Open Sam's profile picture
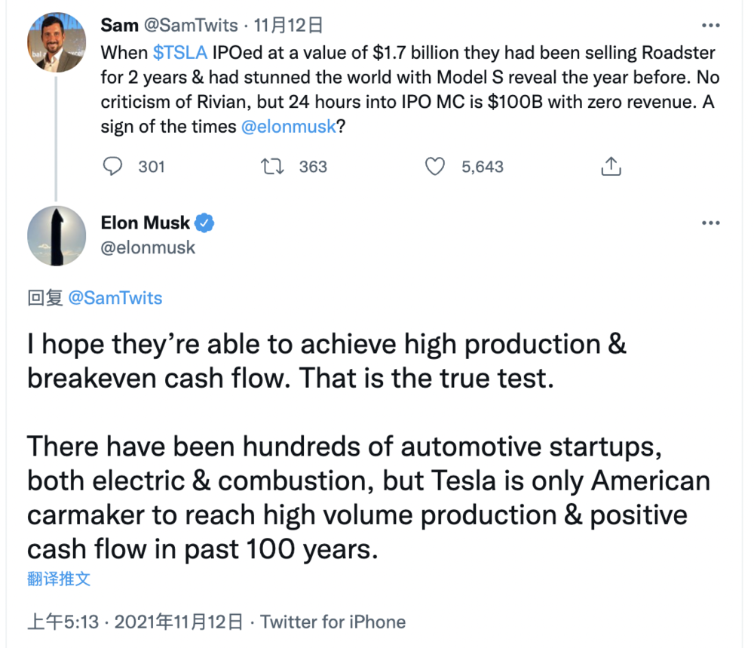754x648 pixels. click(x=57, y=41)
